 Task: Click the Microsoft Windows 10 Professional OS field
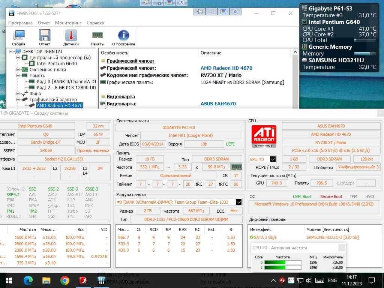(314, 207)
